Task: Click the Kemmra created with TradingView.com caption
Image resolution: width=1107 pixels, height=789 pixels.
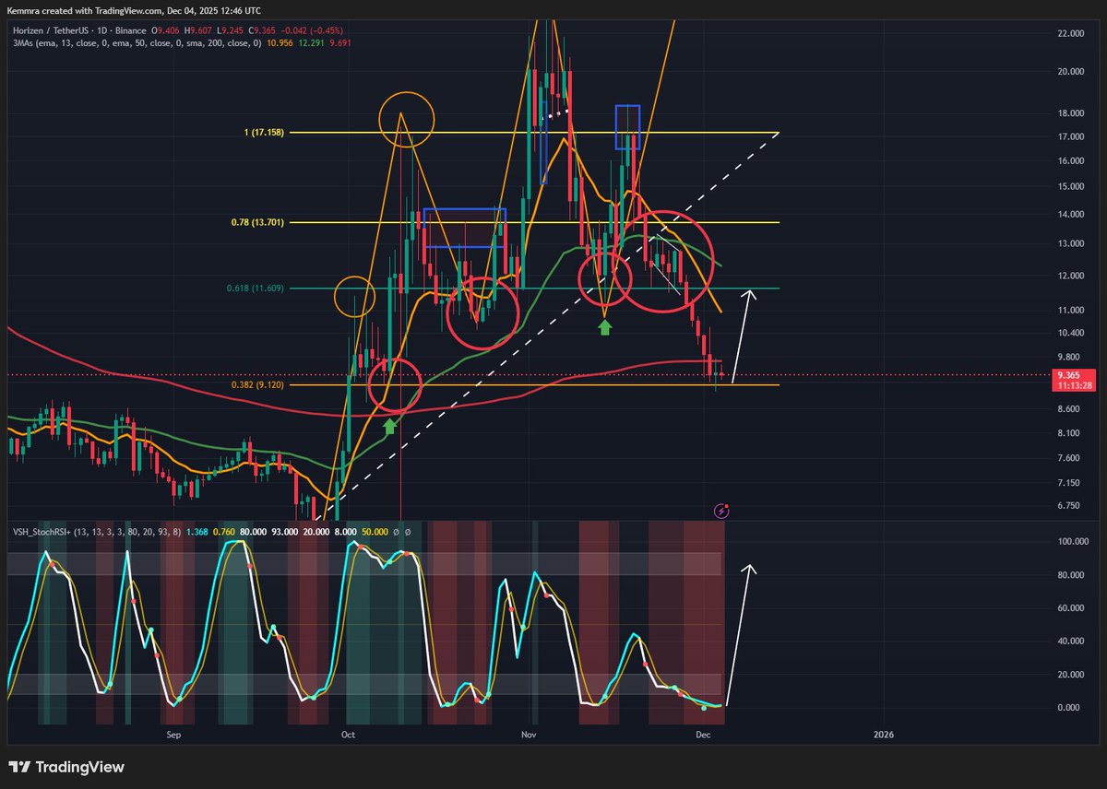Action: point(136,11)
